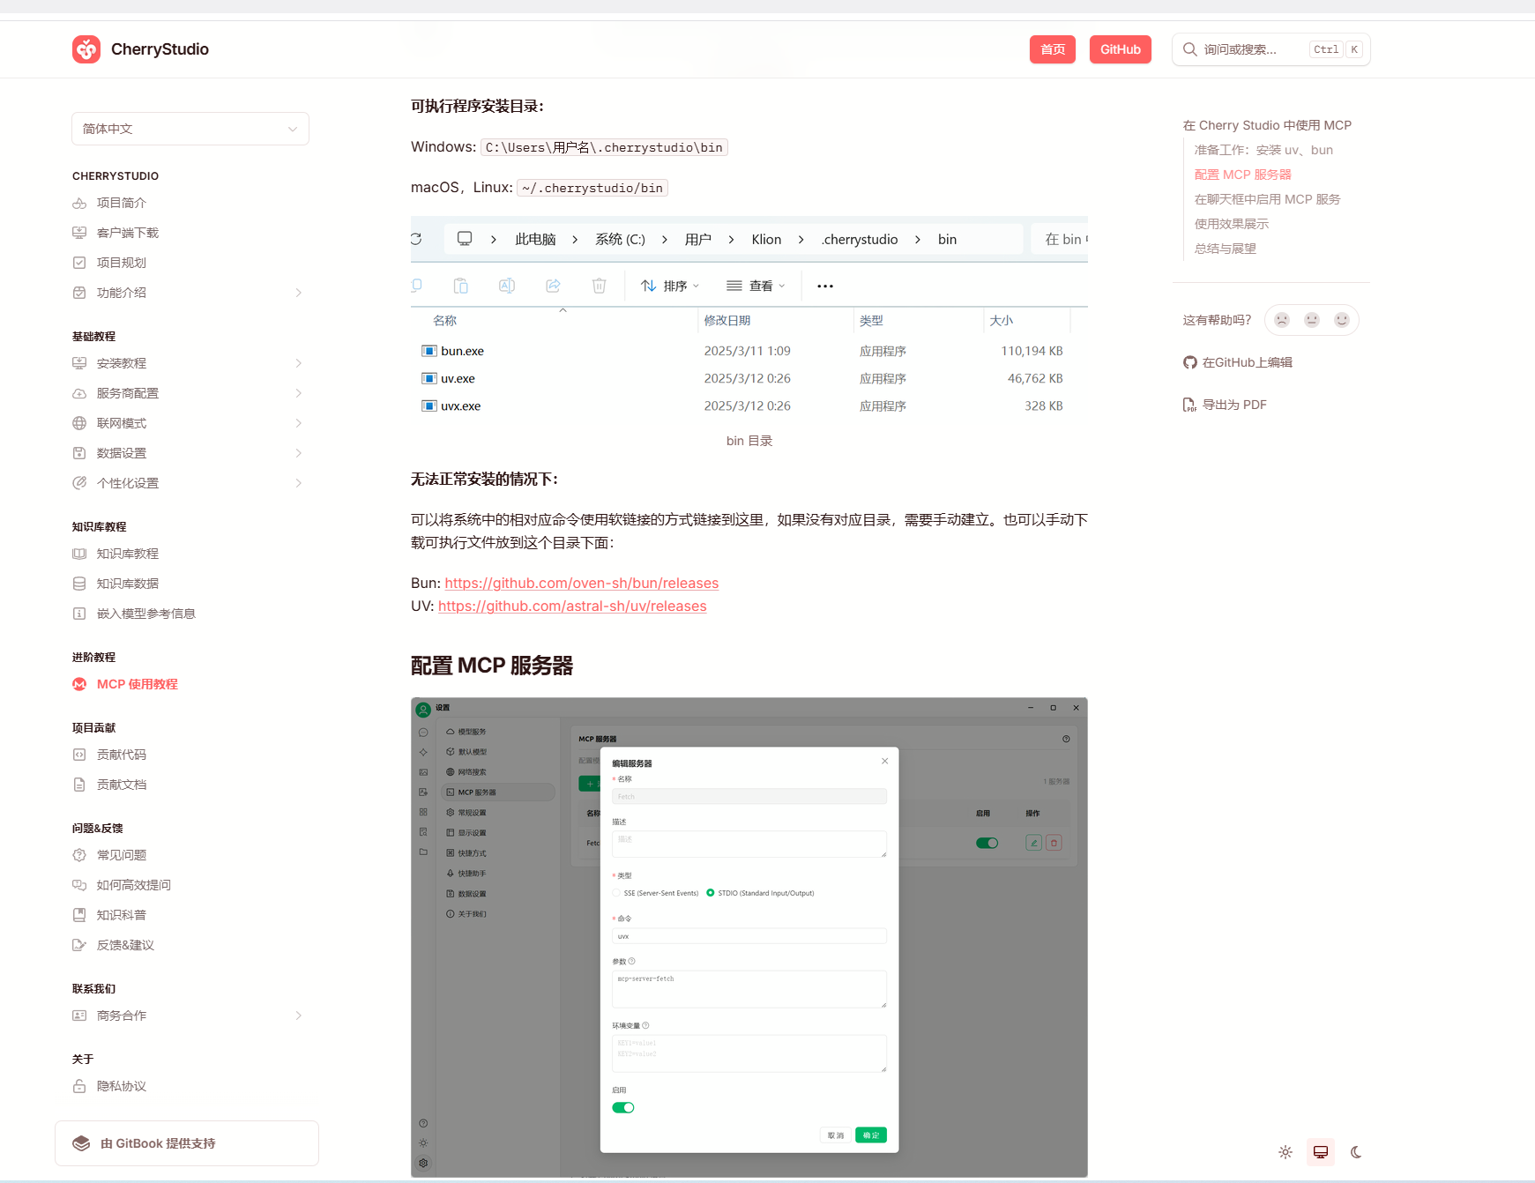Open the 知识科普 page
Screen dimensions: 1535x1183
point(122,915)
